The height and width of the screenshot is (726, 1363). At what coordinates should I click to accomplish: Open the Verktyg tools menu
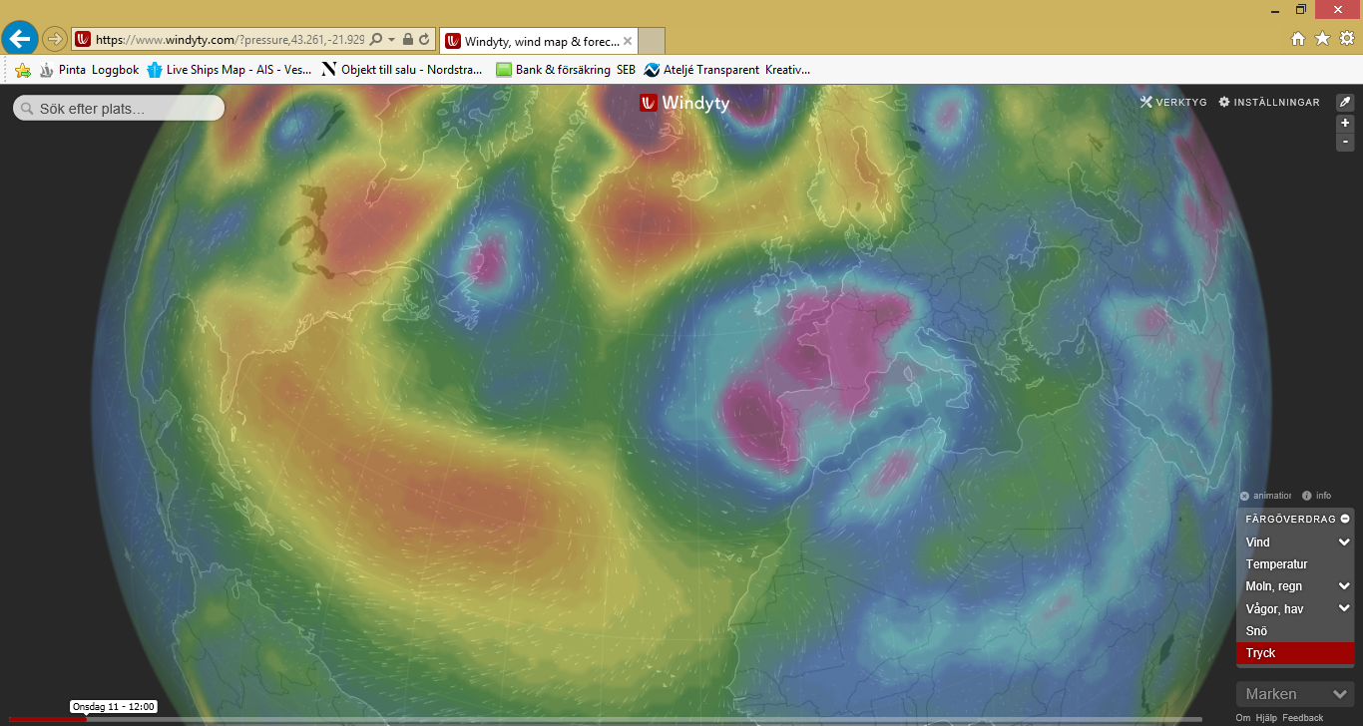[1173, 102]
